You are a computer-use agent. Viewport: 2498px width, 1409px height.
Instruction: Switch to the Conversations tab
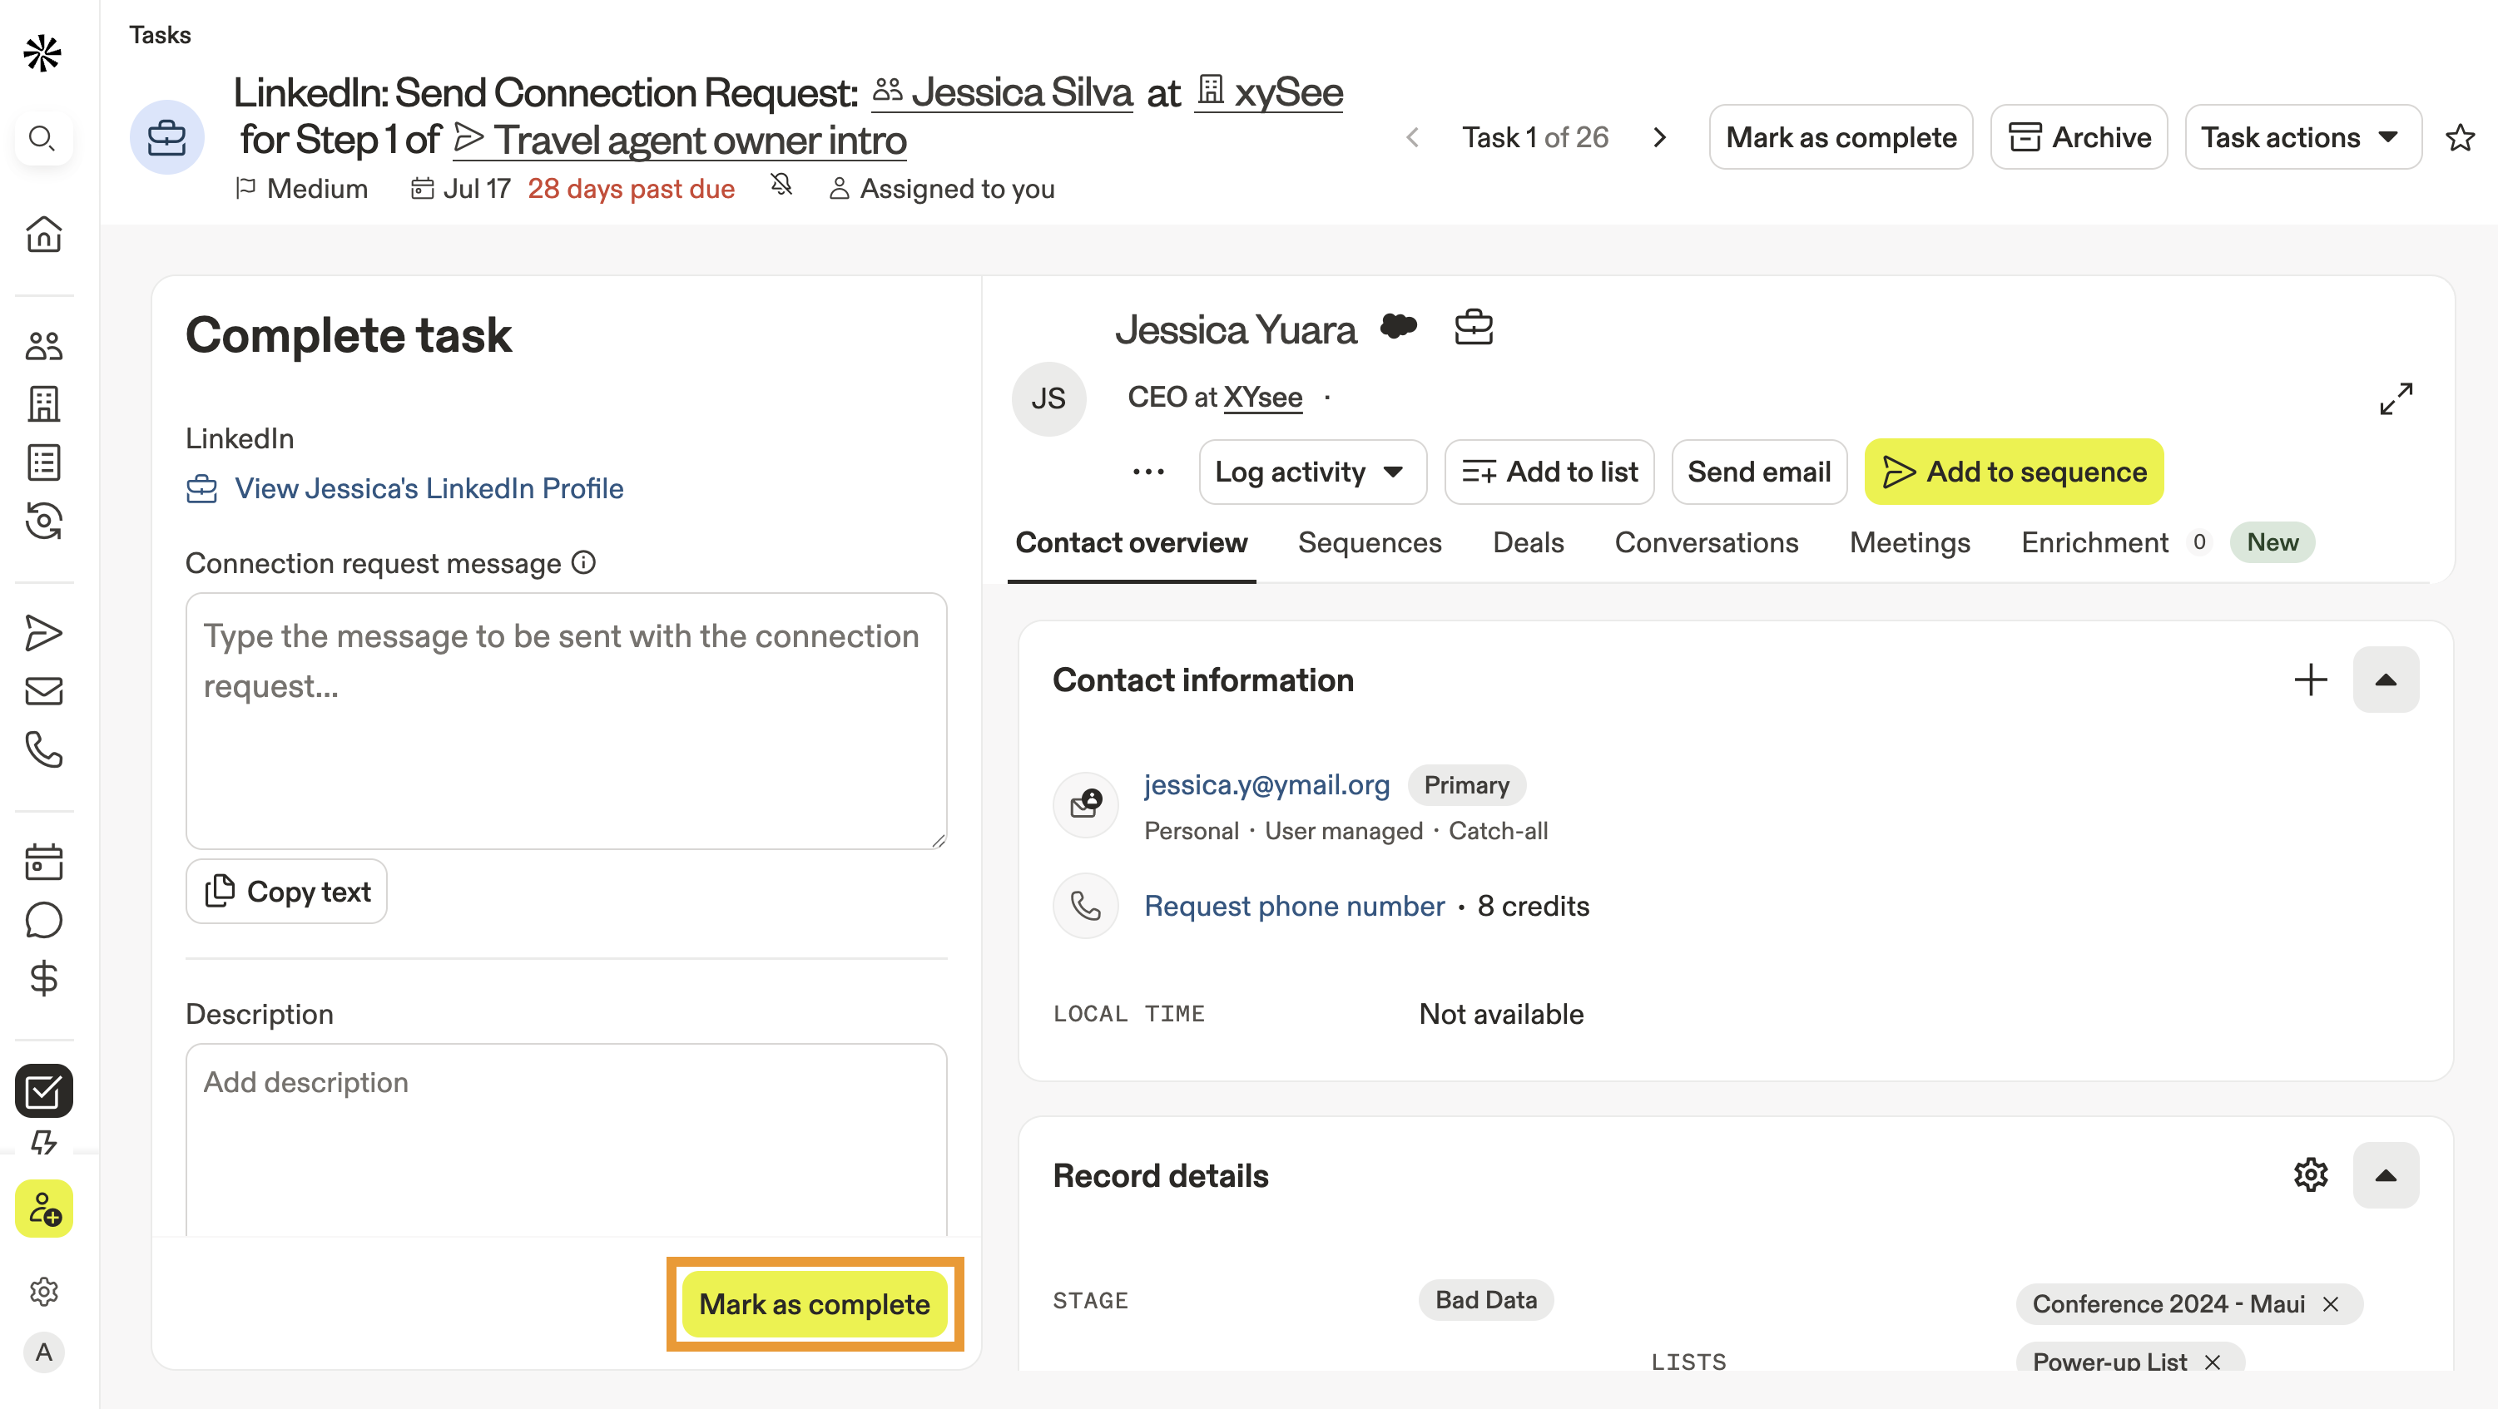[x=1706, y=542]
